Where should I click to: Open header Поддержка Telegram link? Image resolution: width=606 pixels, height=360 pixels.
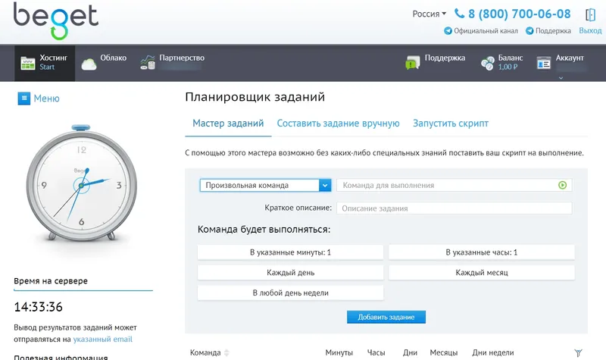(553, 31)
